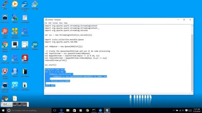The height and width of the screenshot is (113, 202).
Task: Switch to Notepad via its taskbar button
Action: (107, 110)
